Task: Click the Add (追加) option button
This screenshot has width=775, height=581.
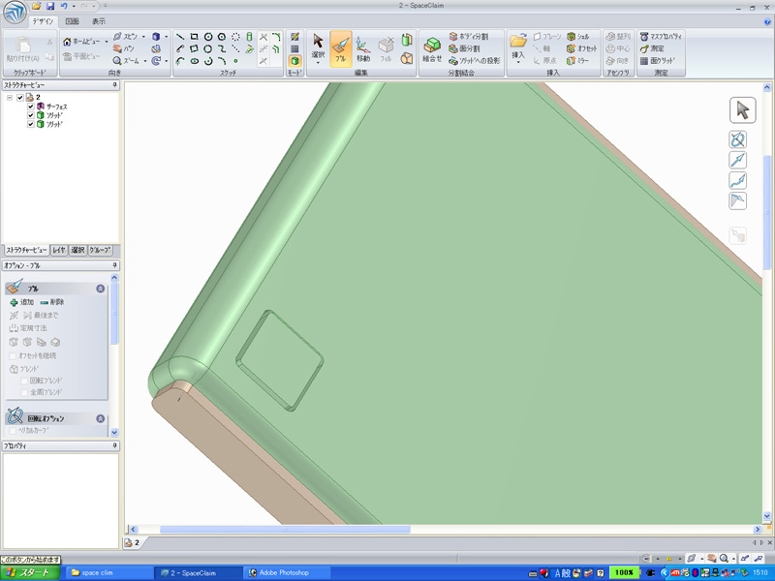Action: click(21, 302)
